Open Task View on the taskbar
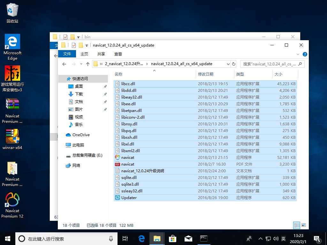Image resolution: width=327 pixels, height=245 pixels. (x=125, y=239)
